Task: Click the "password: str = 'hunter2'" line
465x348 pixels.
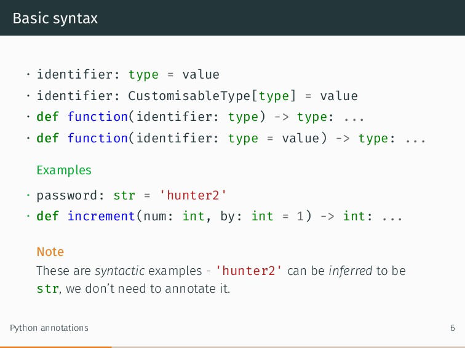Action: click(132, 195)
